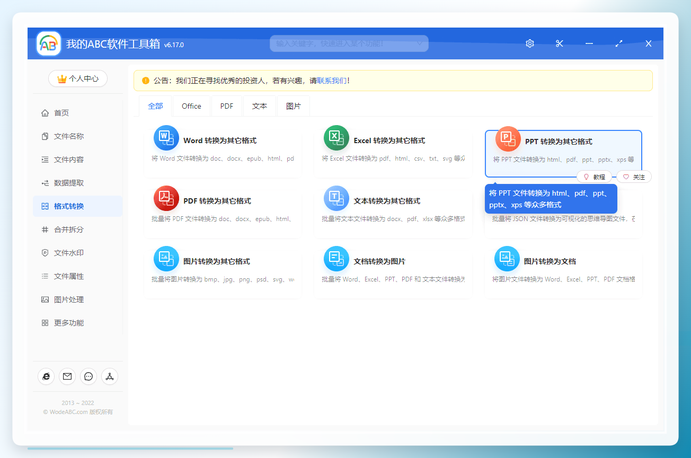Open Word 转换为其它格式 title

pyautogui.click(x=220, y=140)
